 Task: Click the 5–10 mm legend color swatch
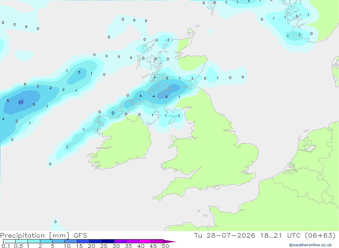(x=58, y=241)
